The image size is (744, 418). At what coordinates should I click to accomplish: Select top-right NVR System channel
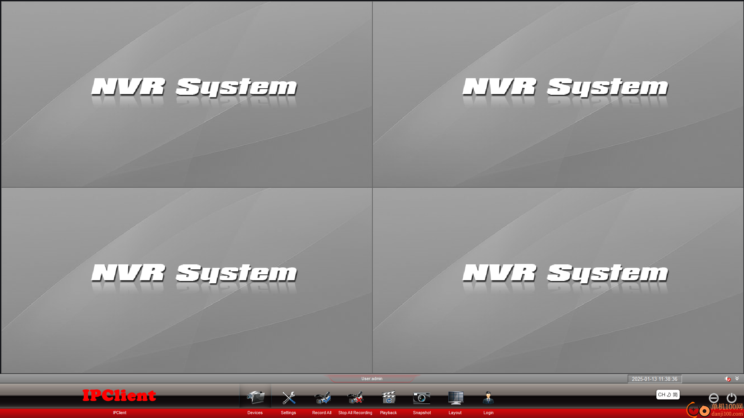pos(558,94)
